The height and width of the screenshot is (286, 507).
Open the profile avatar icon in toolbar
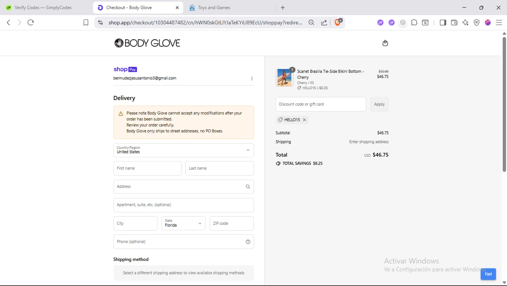pos(488,23)
